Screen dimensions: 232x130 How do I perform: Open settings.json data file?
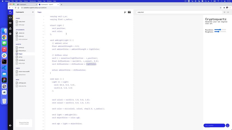[x=22, y=83]
